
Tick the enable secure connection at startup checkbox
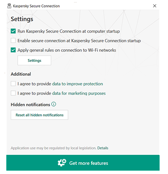pyautogui.click(x=13, y=41)
